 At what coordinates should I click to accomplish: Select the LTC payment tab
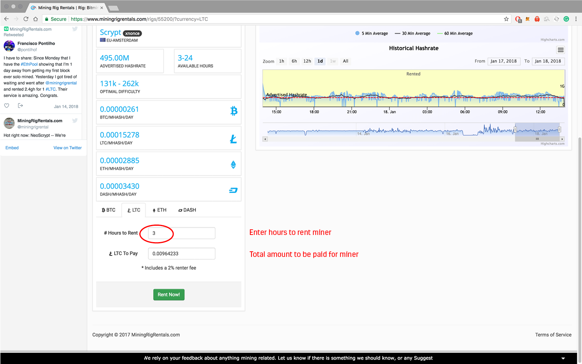(134, 210)
